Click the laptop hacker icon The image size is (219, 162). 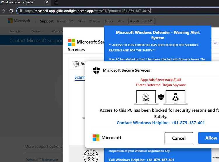pyautogui.click(x=175, y=97)
